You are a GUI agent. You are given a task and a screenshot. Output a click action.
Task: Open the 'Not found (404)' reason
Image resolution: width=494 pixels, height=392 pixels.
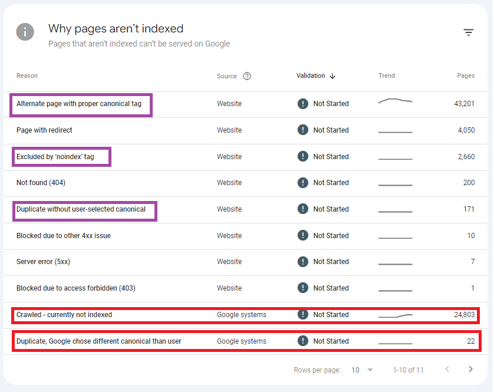coord(41,183)
